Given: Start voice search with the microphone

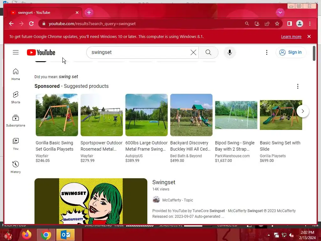Looking at the screenshot, I should click(230, 52).
